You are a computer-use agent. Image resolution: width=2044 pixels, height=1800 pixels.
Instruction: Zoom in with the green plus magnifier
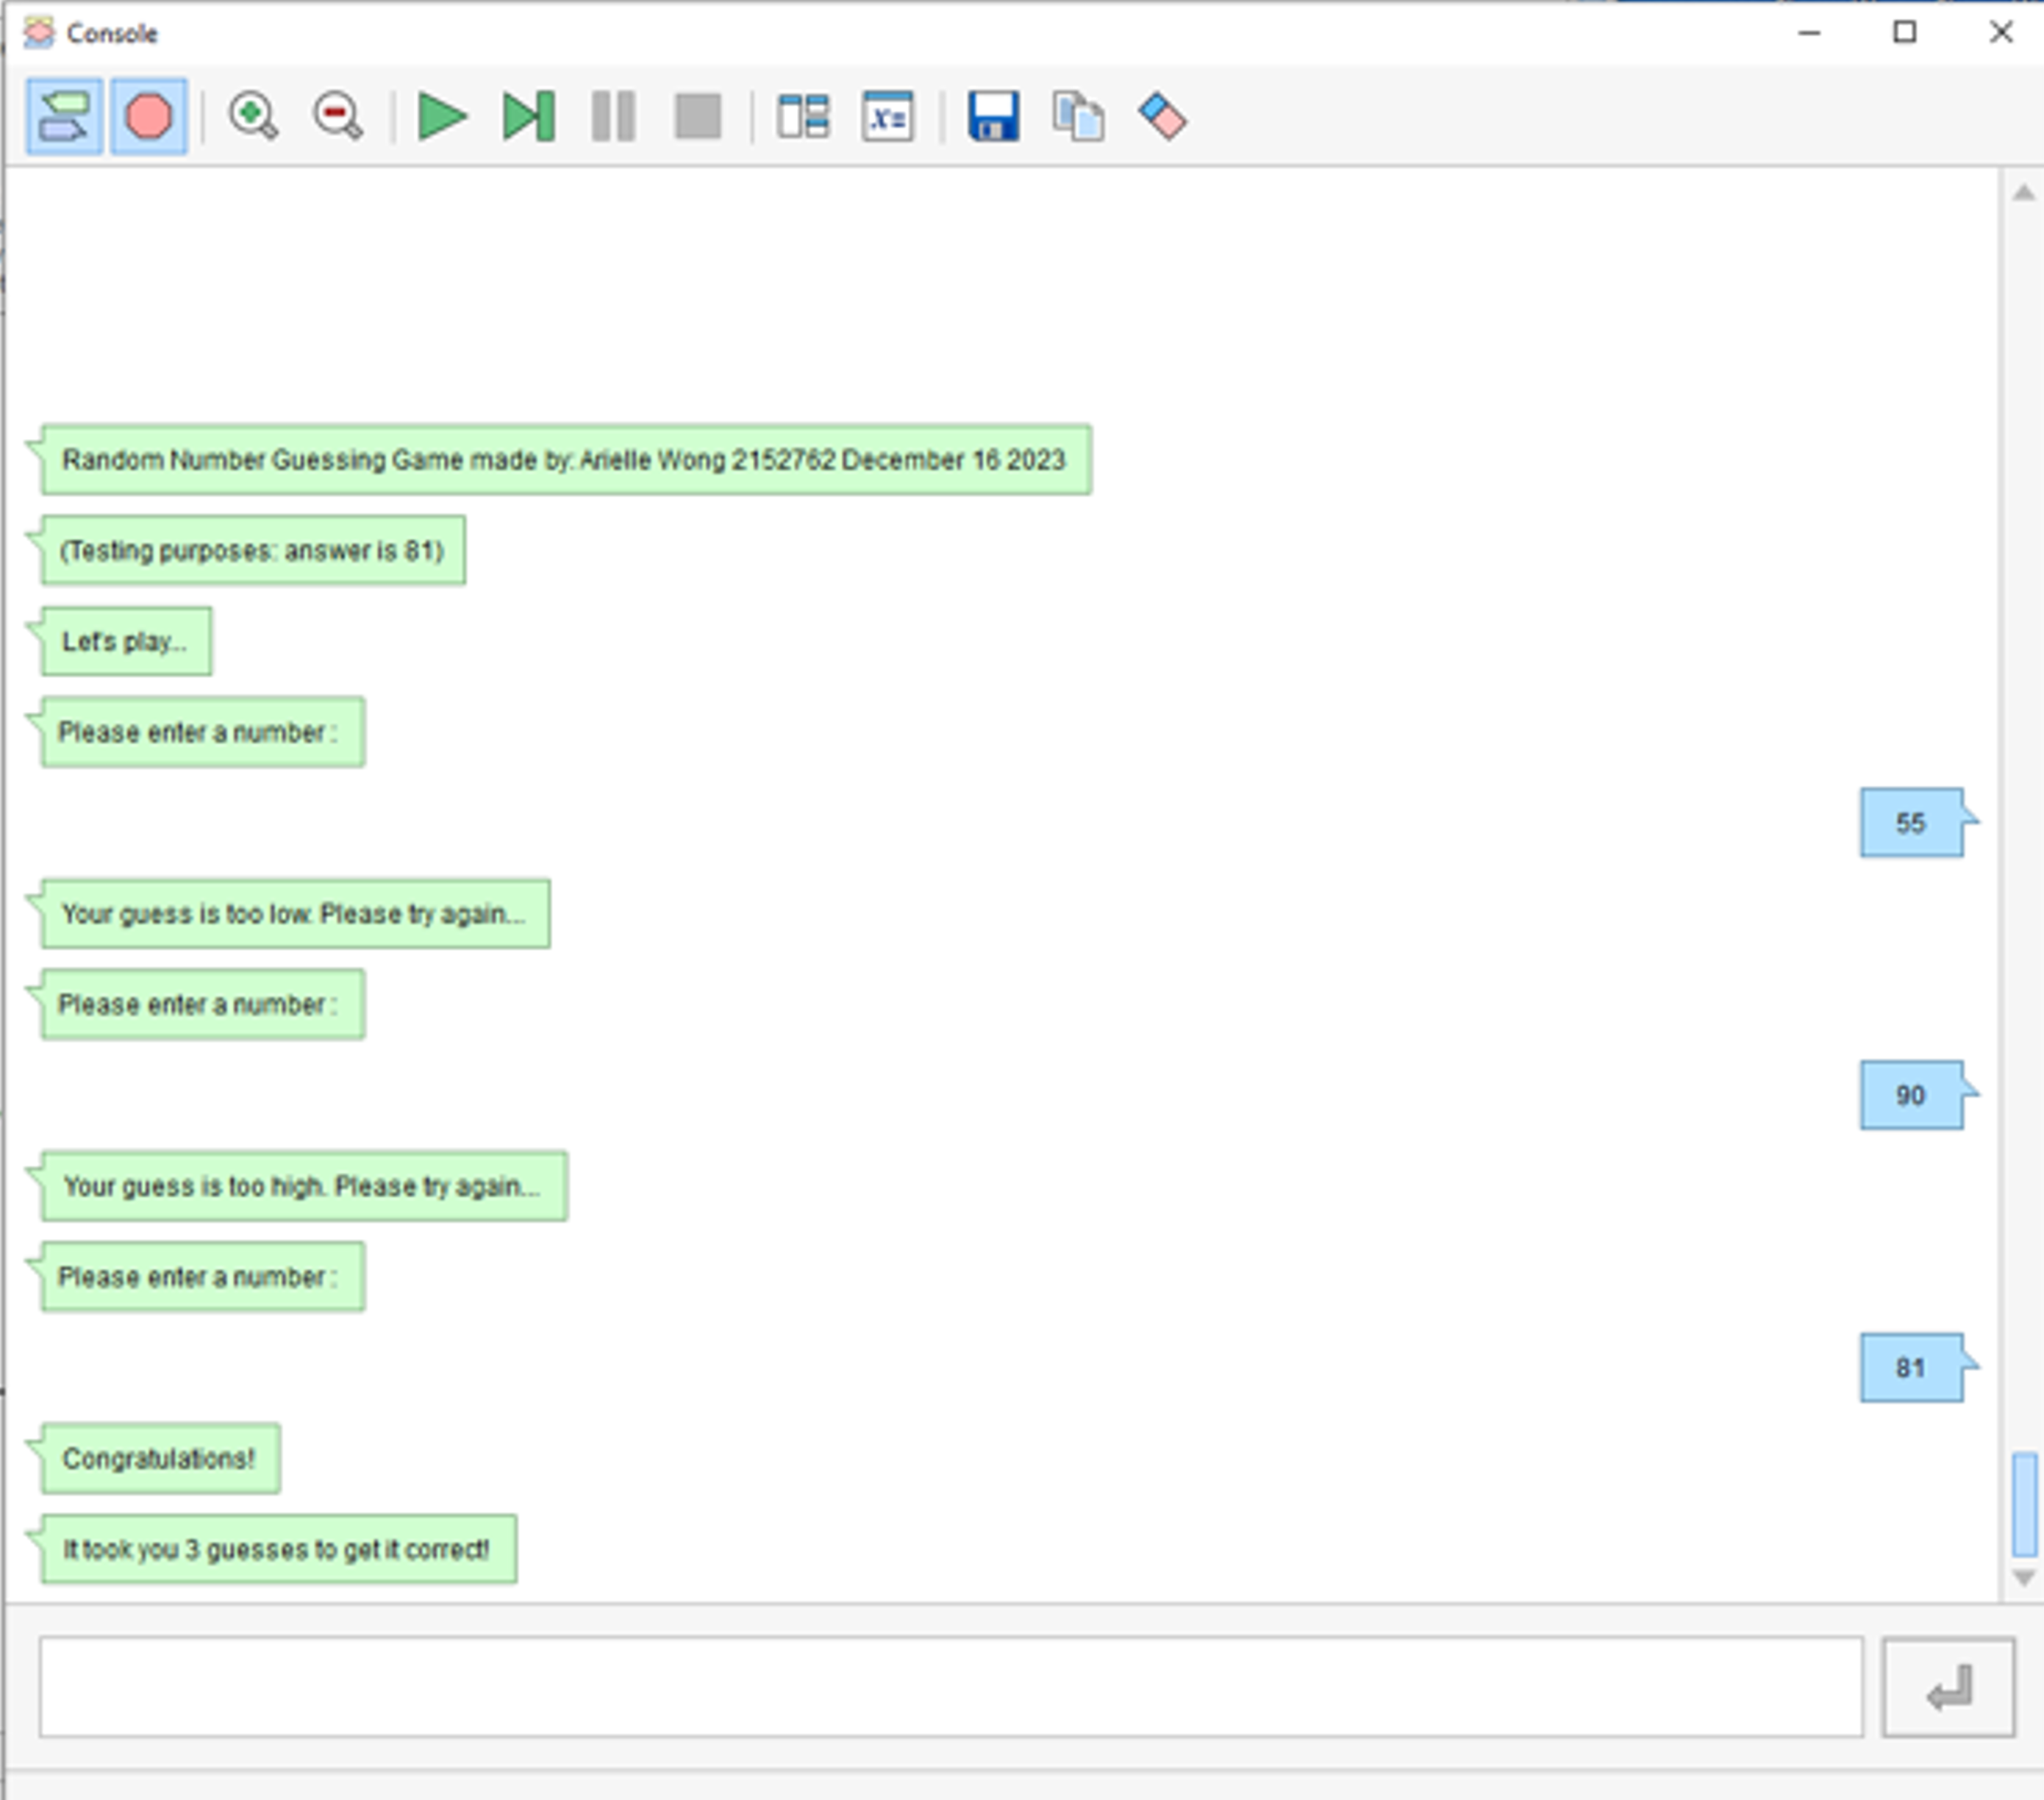[253, 116]
